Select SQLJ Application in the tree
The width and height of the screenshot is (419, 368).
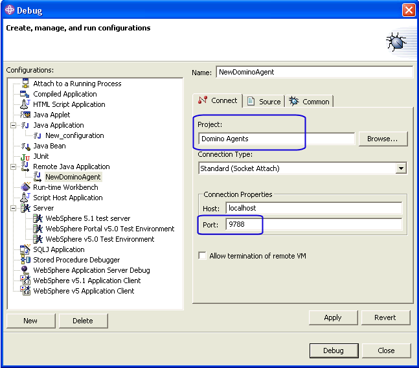pyautogui.click(x=59, y=249)
